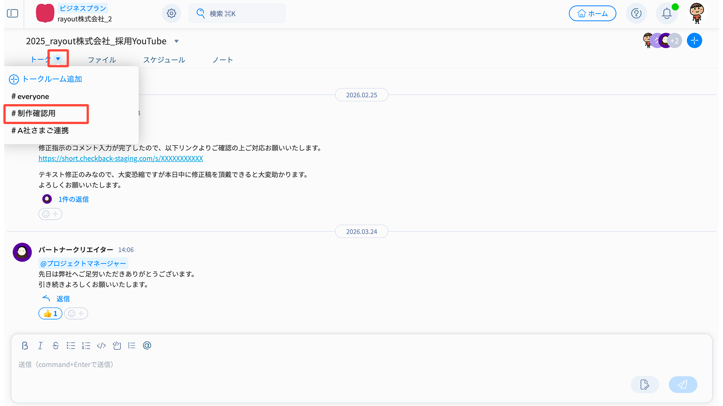723x406 pixels.
Task: Switch to the スケジュール tab
Action: click(164, 60)
